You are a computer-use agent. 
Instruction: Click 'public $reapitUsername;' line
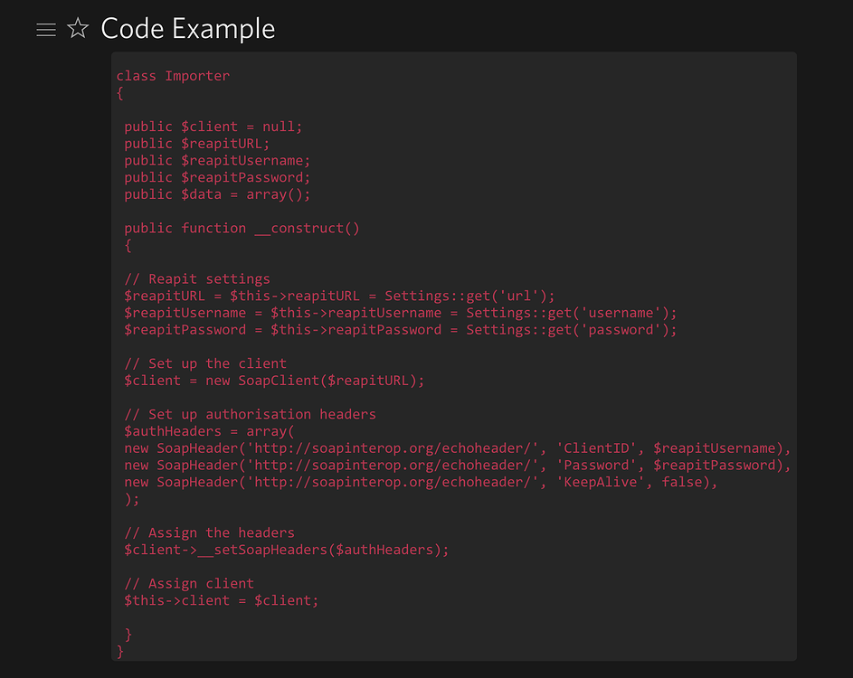(x=217, y=160)
